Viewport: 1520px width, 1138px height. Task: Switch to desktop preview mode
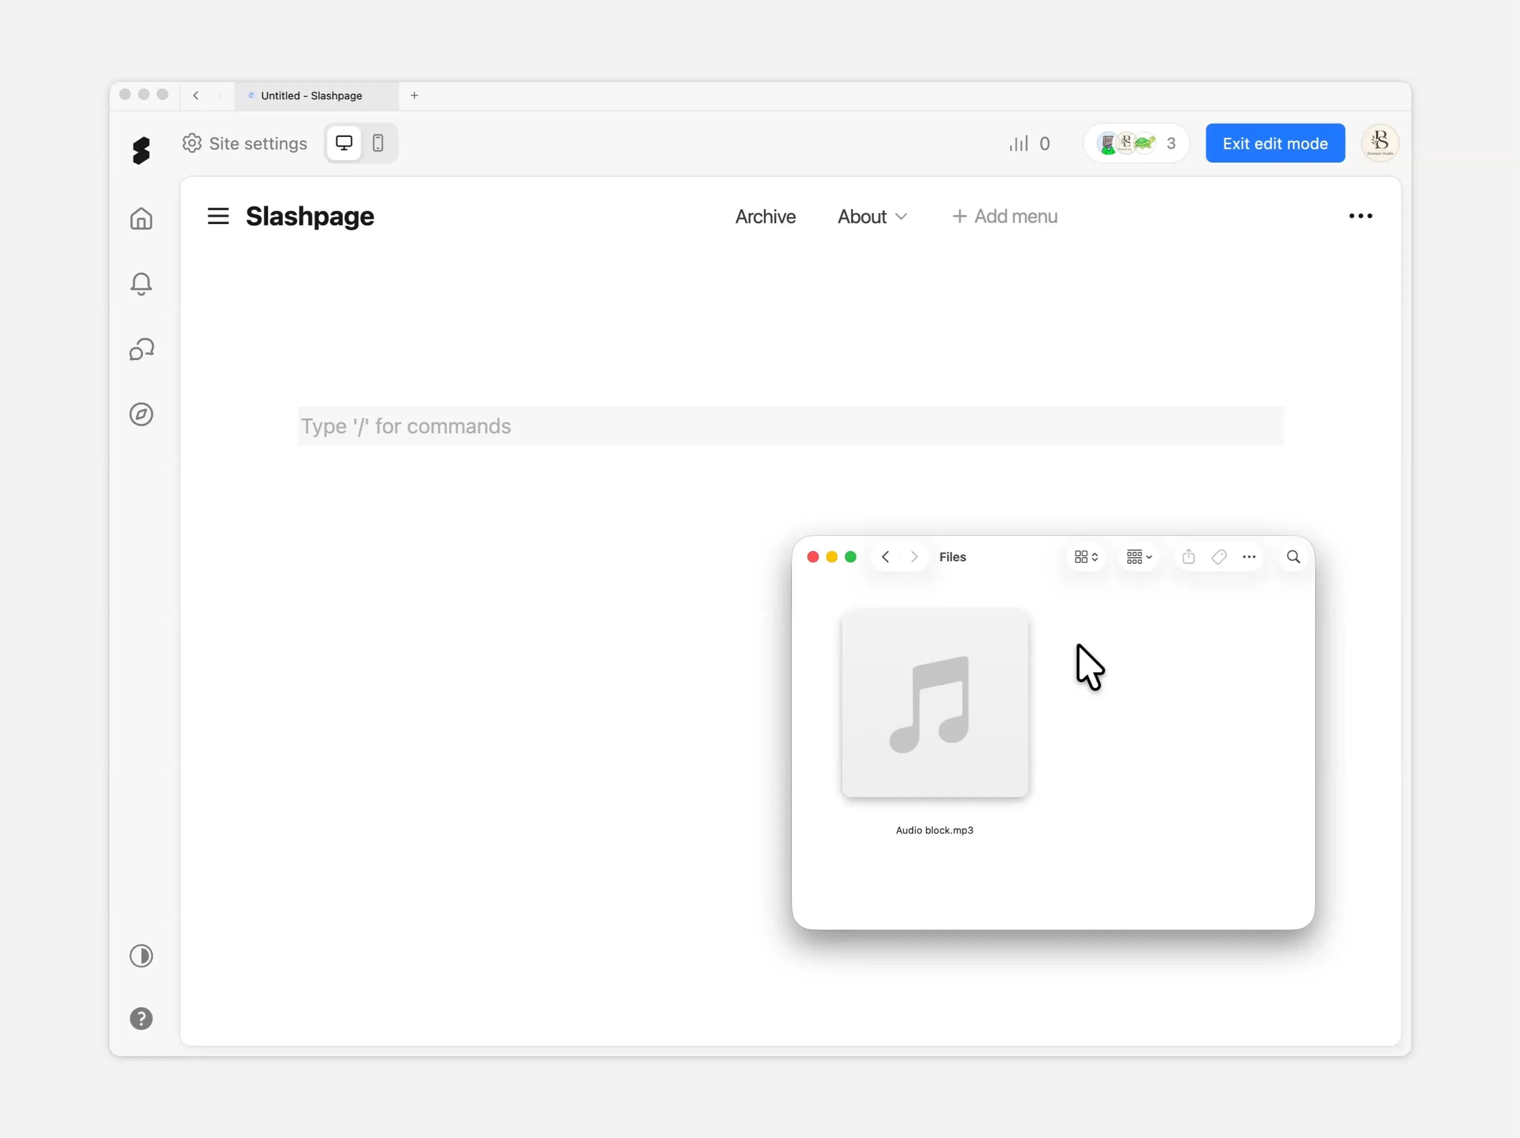344,143
